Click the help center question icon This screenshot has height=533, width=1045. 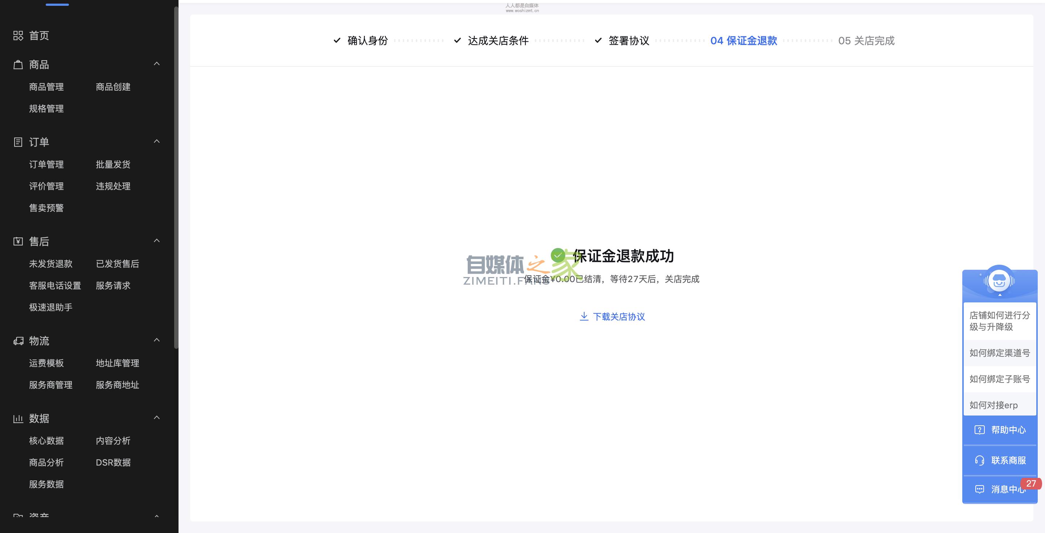coord(979,430)
